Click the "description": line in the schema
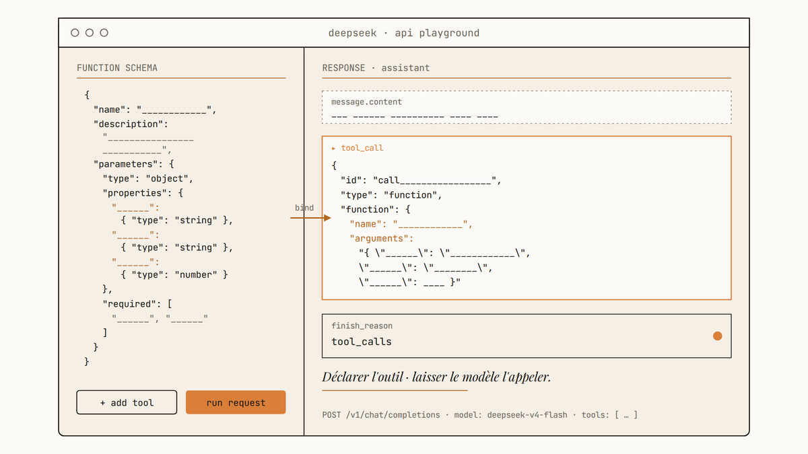This screenshot has height=454, width=808. tap(131, 124)
